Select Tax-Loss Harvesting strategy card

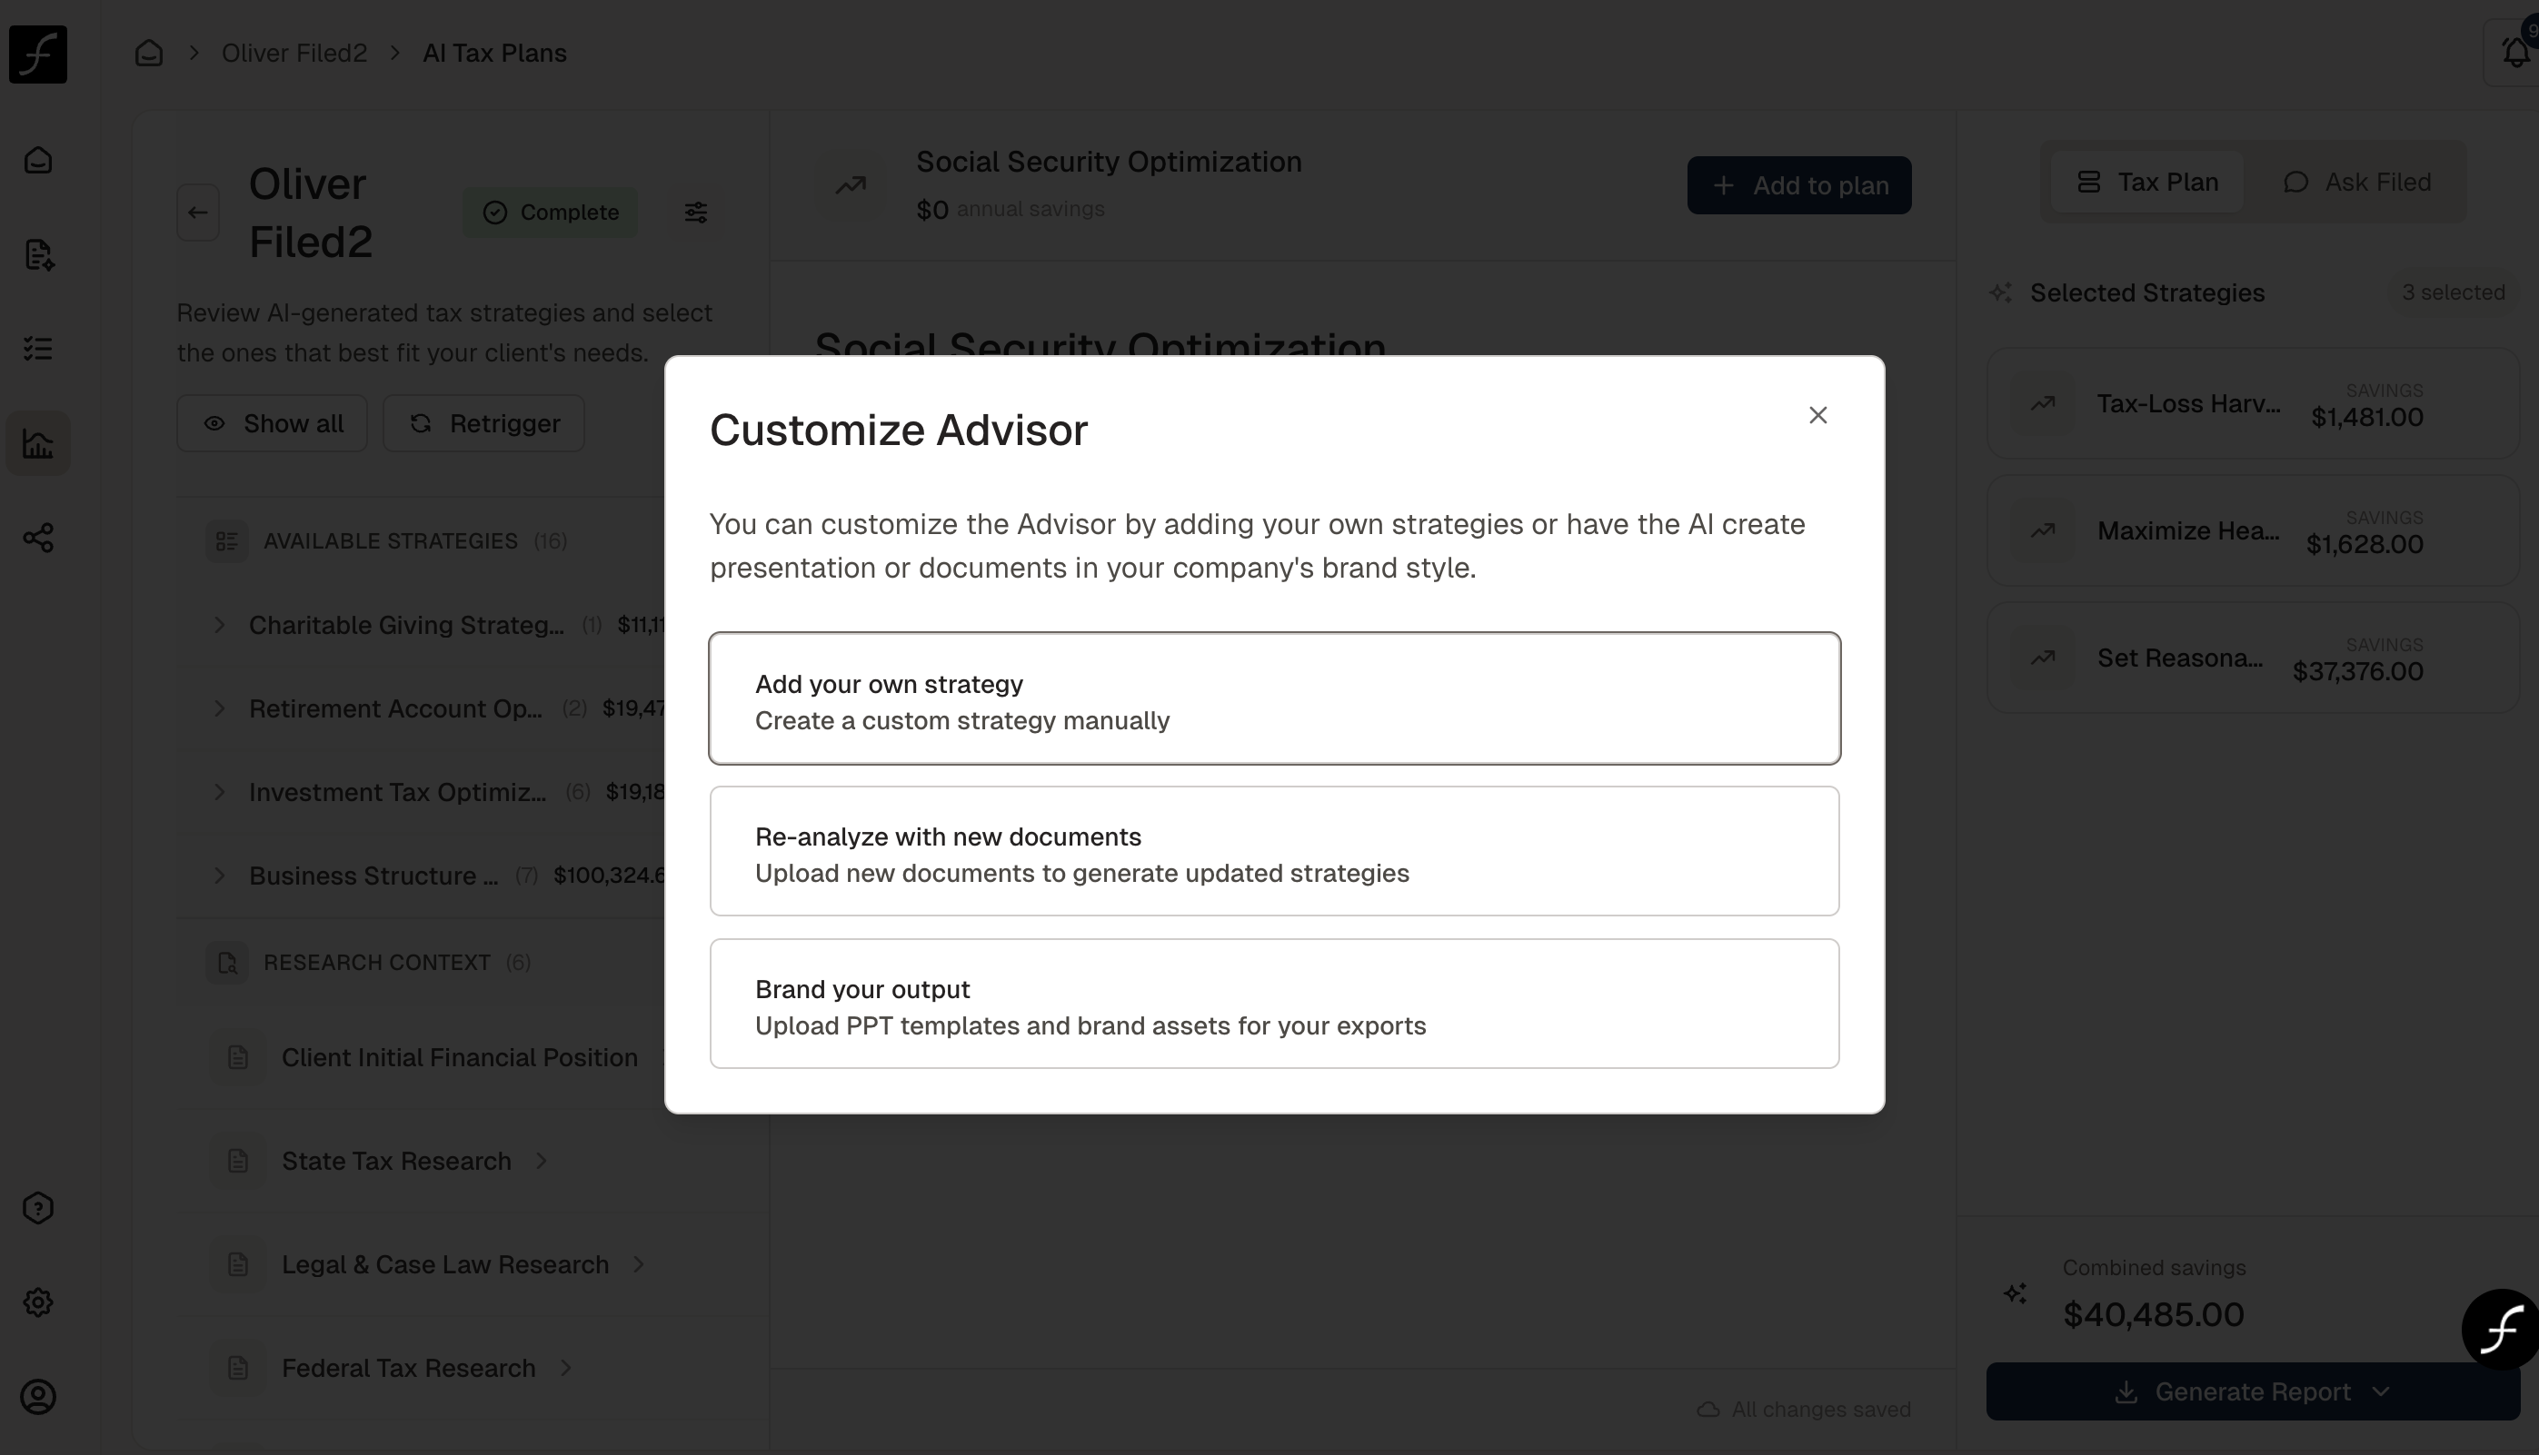[2253, 404]
